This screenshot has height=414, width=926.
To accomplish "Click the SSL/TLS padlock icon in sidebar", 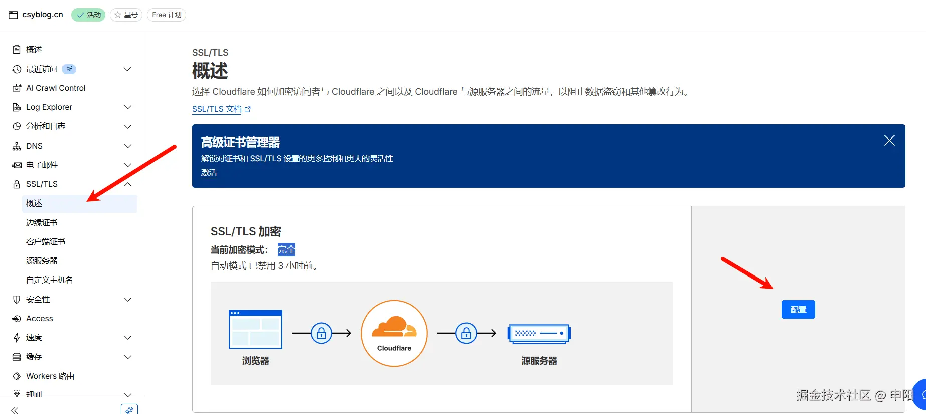I will coord(17,184).
